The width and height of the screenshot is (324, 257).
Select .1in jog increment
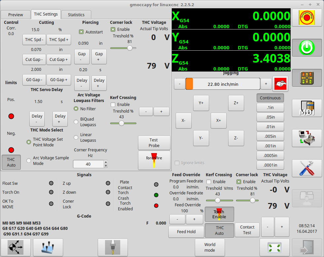coord(270,108)
